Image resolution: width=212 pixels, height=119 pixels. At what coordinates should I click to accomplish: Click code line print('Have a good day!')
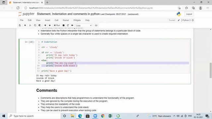(x=56, y=71)
